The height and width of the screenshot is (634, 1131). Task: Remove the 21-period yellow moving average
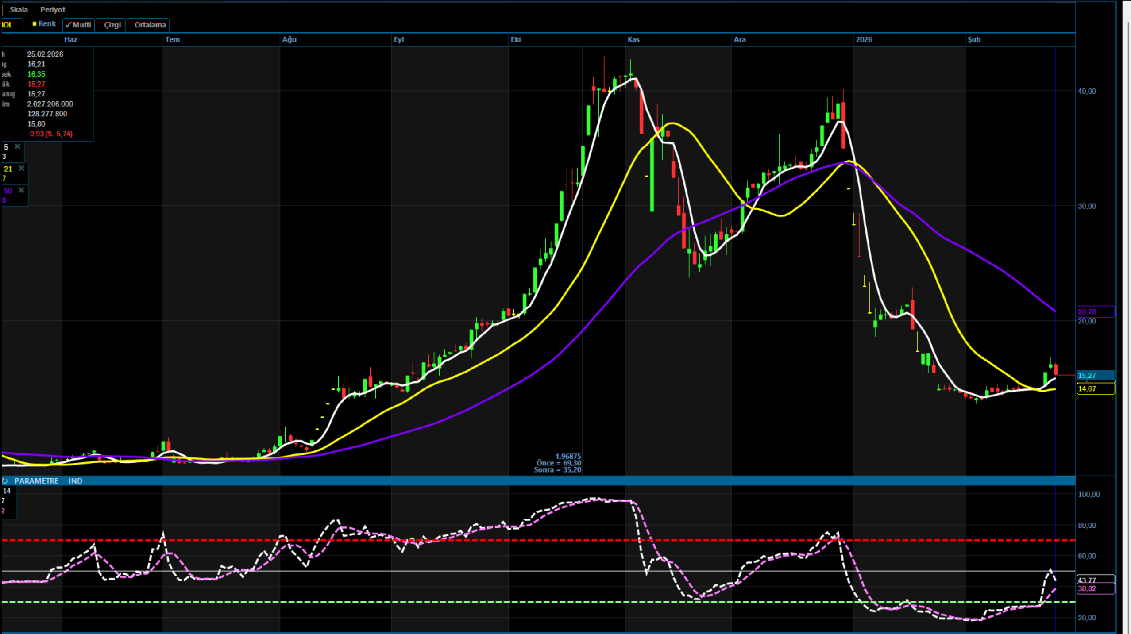tap(21, 169)
